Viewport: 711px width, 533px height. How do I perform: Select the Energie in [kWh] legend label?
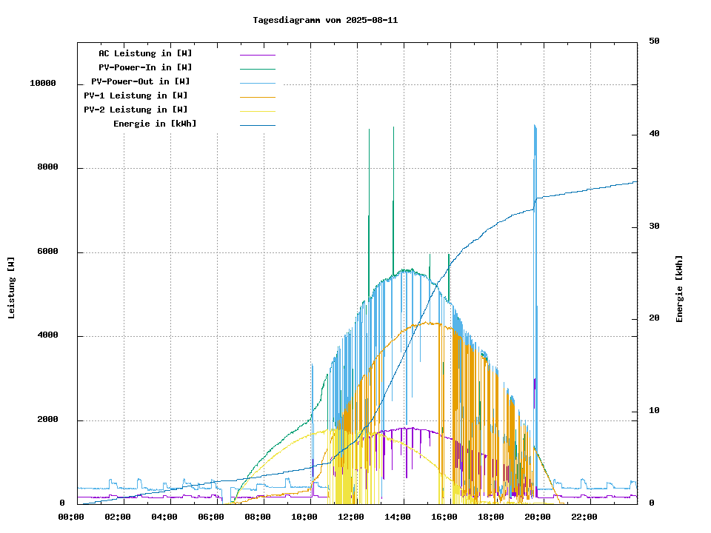[155, 124]
